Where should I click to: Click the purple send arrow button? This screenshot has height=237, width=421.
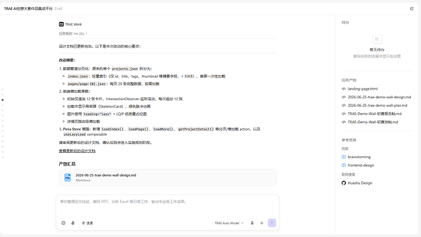point(272,223)
